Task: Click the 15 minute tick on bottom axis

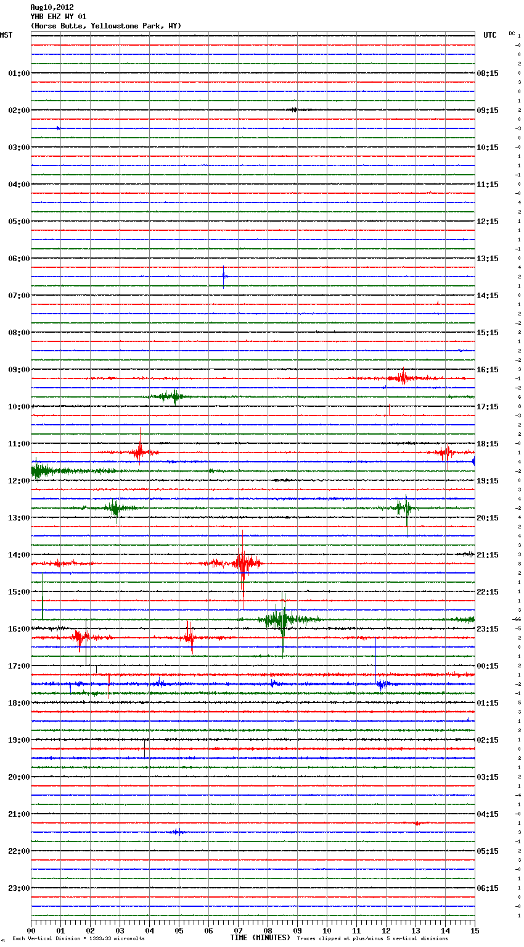Action: coord(475,930)
